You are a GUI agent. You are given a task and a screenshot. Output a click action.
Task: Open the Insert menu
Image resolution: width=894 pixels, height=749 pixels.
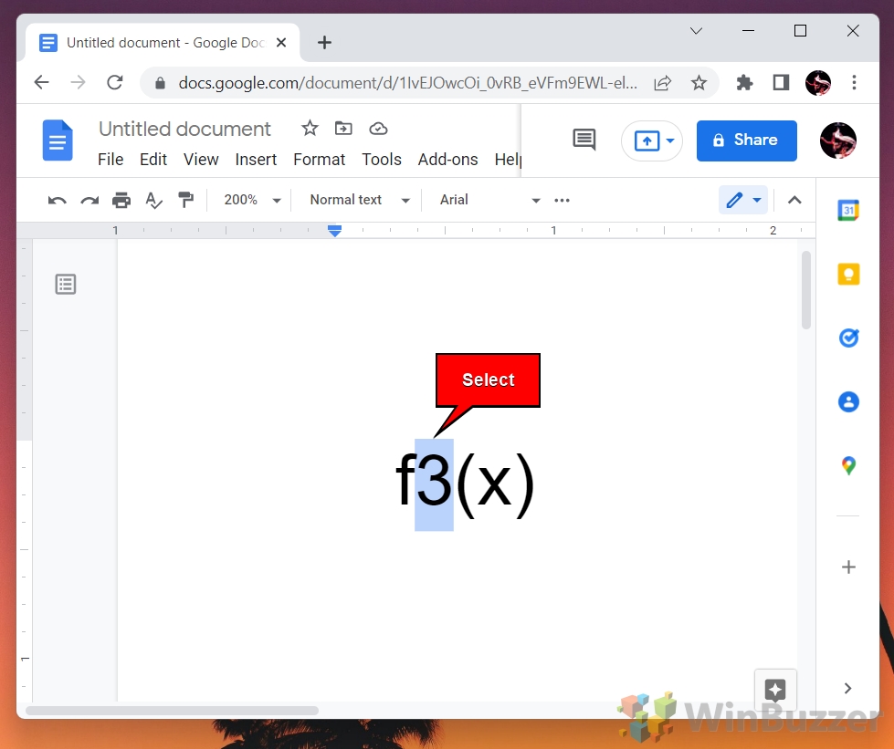(256, 160)
